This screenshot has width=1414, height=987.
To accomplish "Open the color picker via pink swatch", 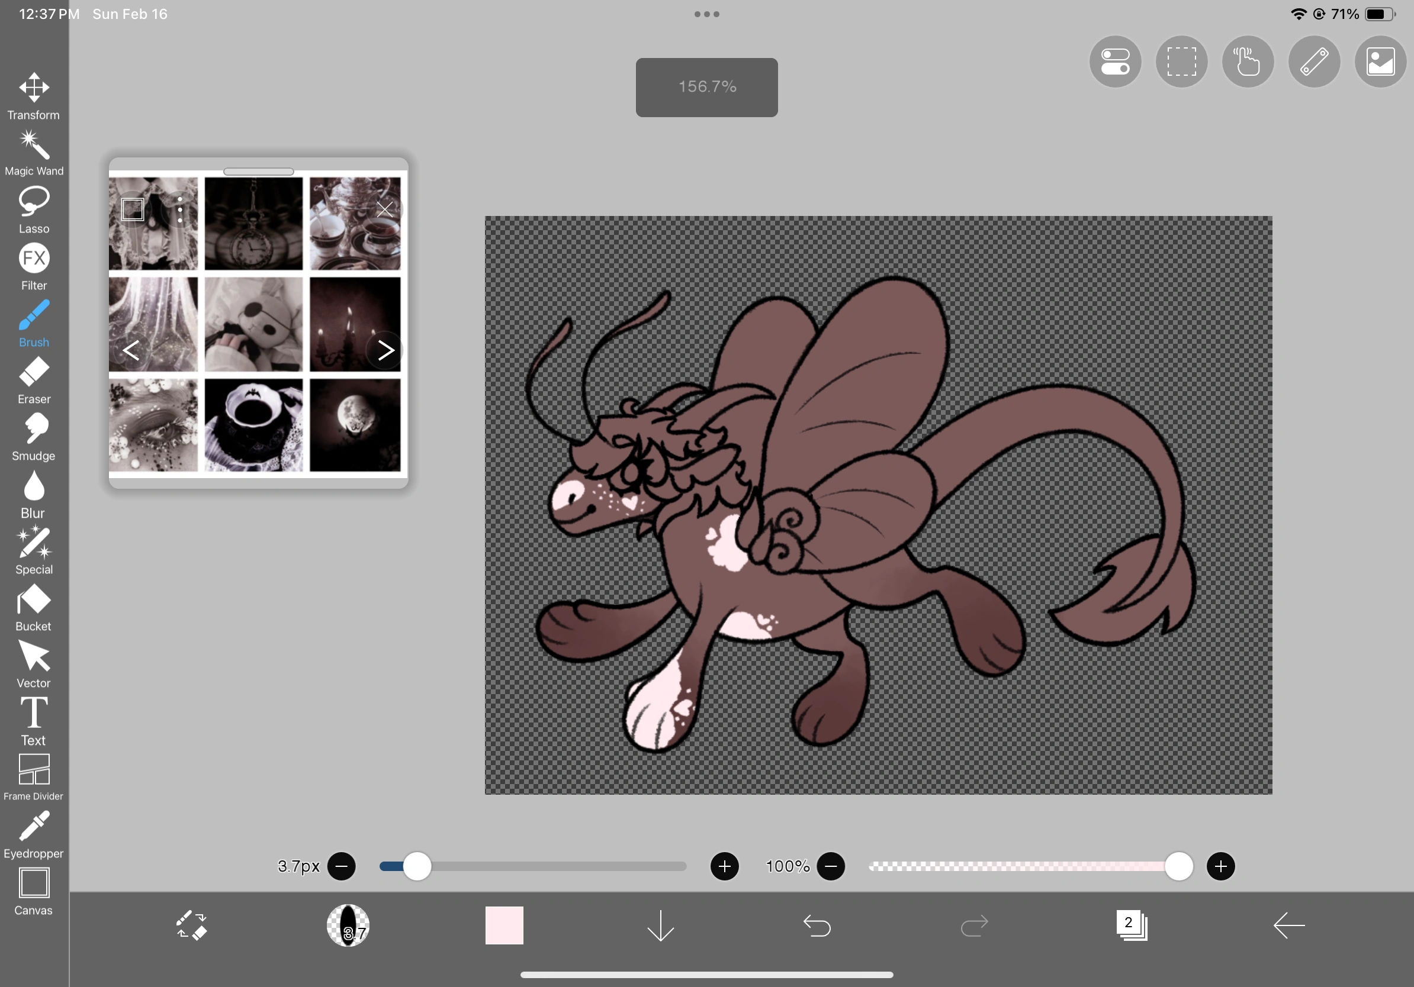I will pos(504,925).
